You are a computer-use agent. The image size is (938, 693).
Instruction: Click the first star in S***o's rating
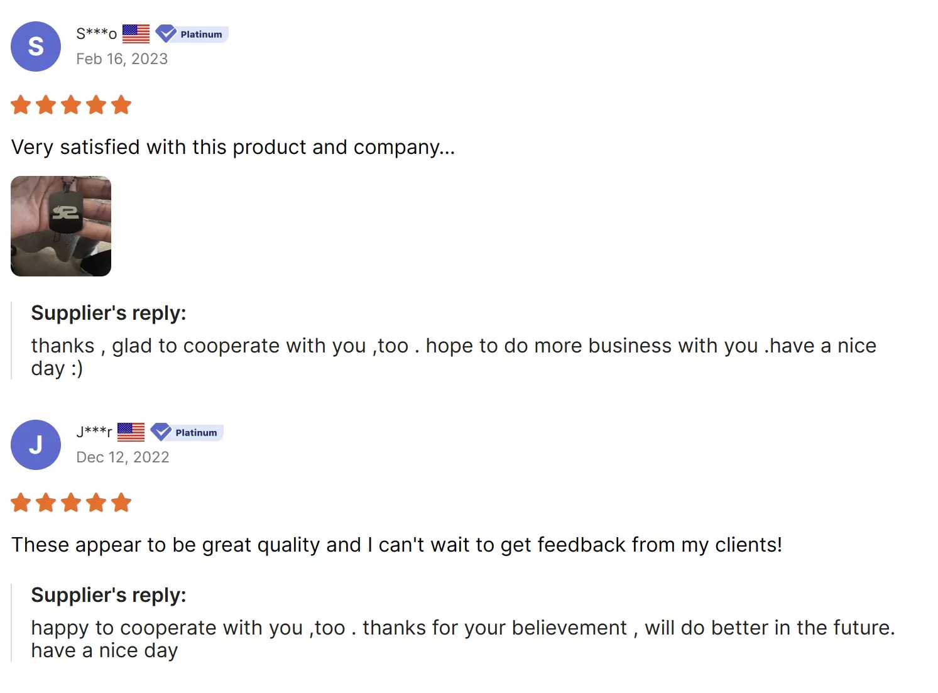coord(21,105)
